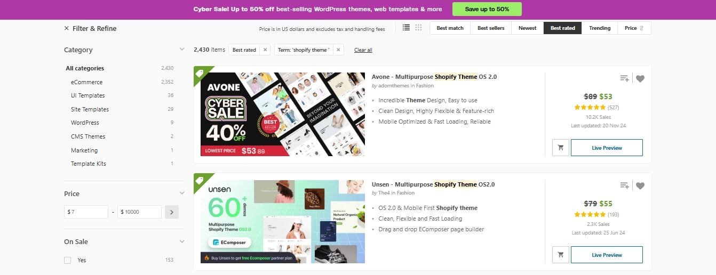716x275 pixels.
Task: Click Unsen '2.3K Sales' text
Action: (x=598, y=224)
